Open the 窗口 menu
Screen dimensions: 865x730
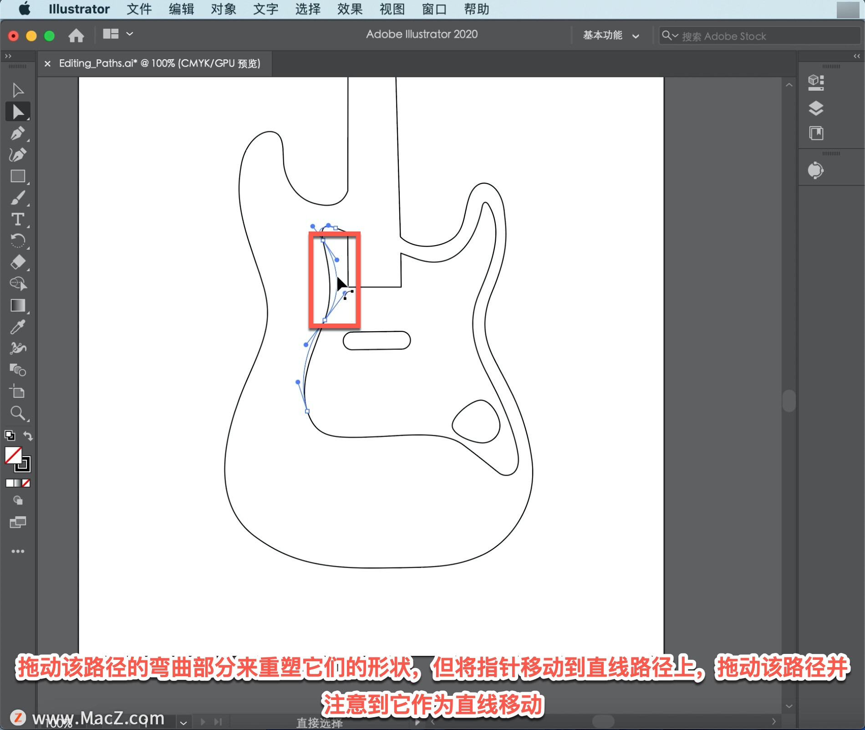click(x=434, y=9)
